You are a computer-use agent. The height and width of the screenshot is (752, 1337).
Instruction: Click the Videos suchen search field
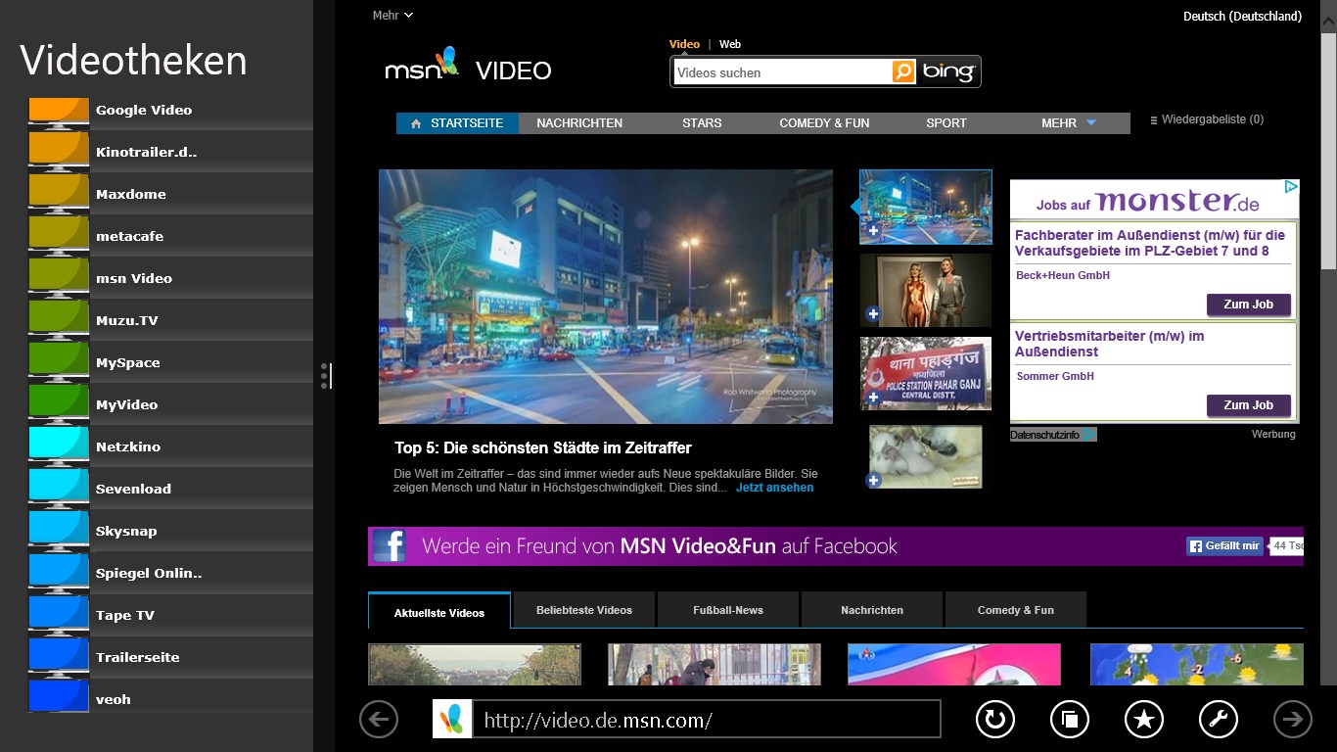781,72
